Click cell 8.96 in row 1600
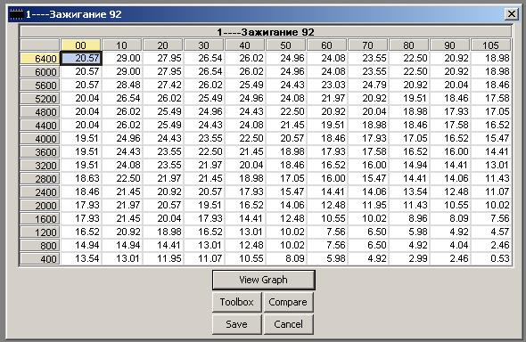The height and width of the screenshot is (342, 526). coord(408,218)
